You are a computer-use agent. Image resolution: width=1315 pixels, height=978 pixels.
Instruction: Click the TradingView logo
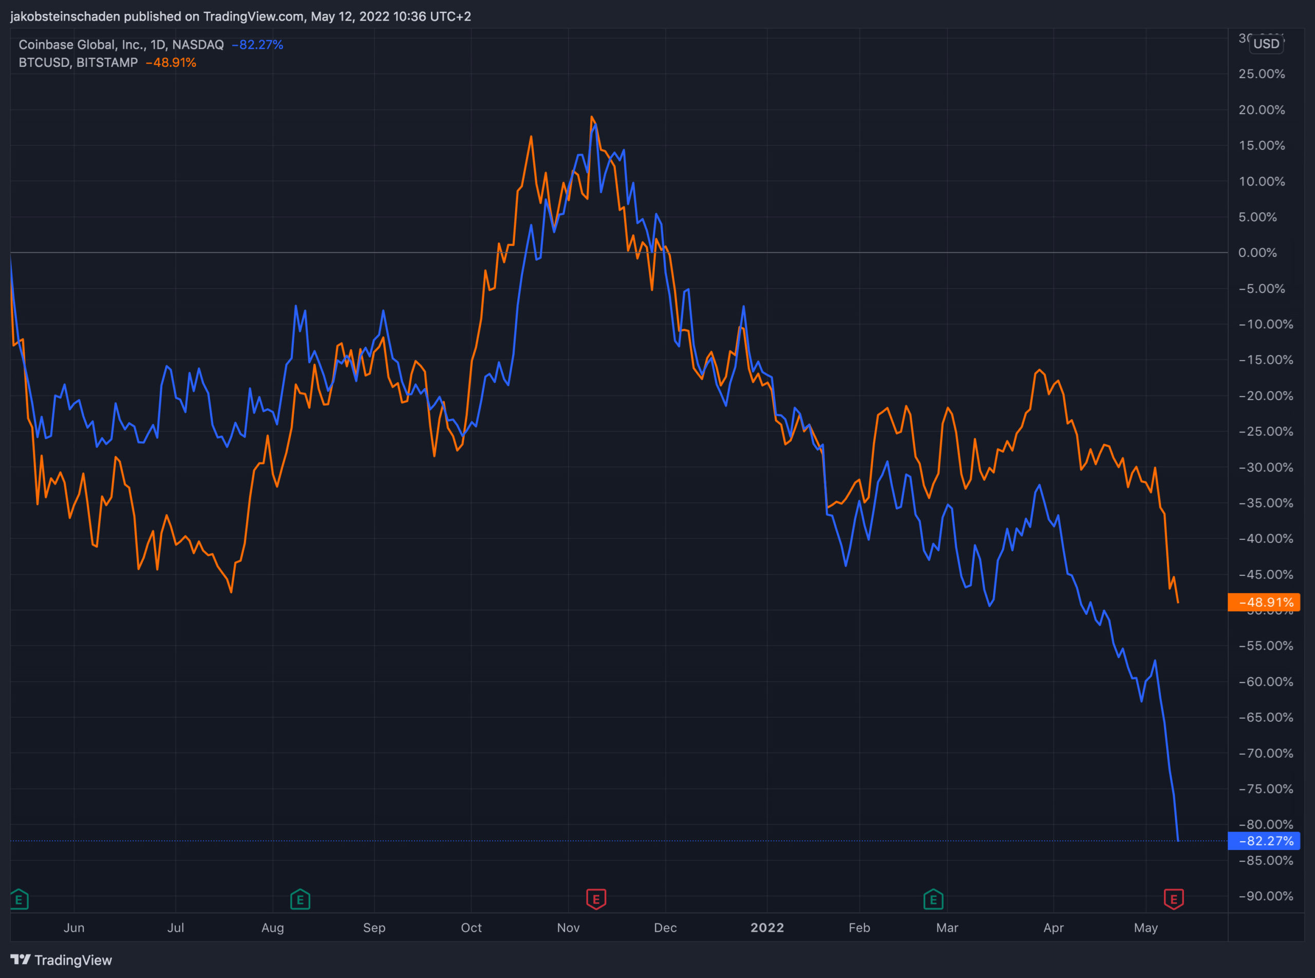[61, 960]
